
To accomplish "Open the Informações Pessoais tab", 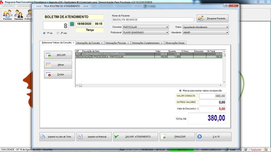I will [117, 43].
